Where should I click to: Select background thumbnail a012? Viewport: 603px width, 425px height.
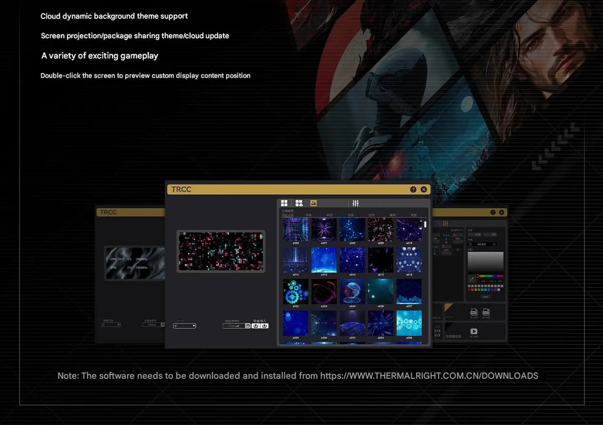[295, 260]
